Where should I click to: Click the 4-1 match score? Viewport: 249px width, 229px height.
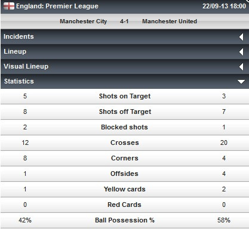coord(124,21)
